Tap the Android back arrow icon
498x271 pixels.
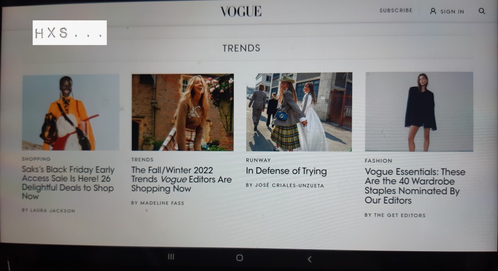pos(309,259)
